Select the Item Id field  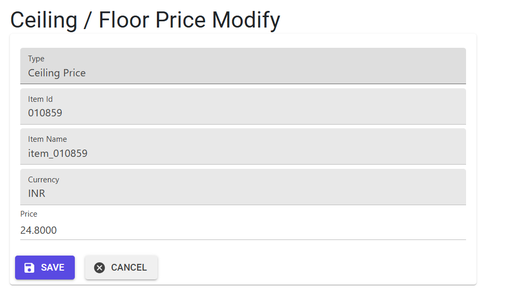pyautogui.click(x=243, y=106)
